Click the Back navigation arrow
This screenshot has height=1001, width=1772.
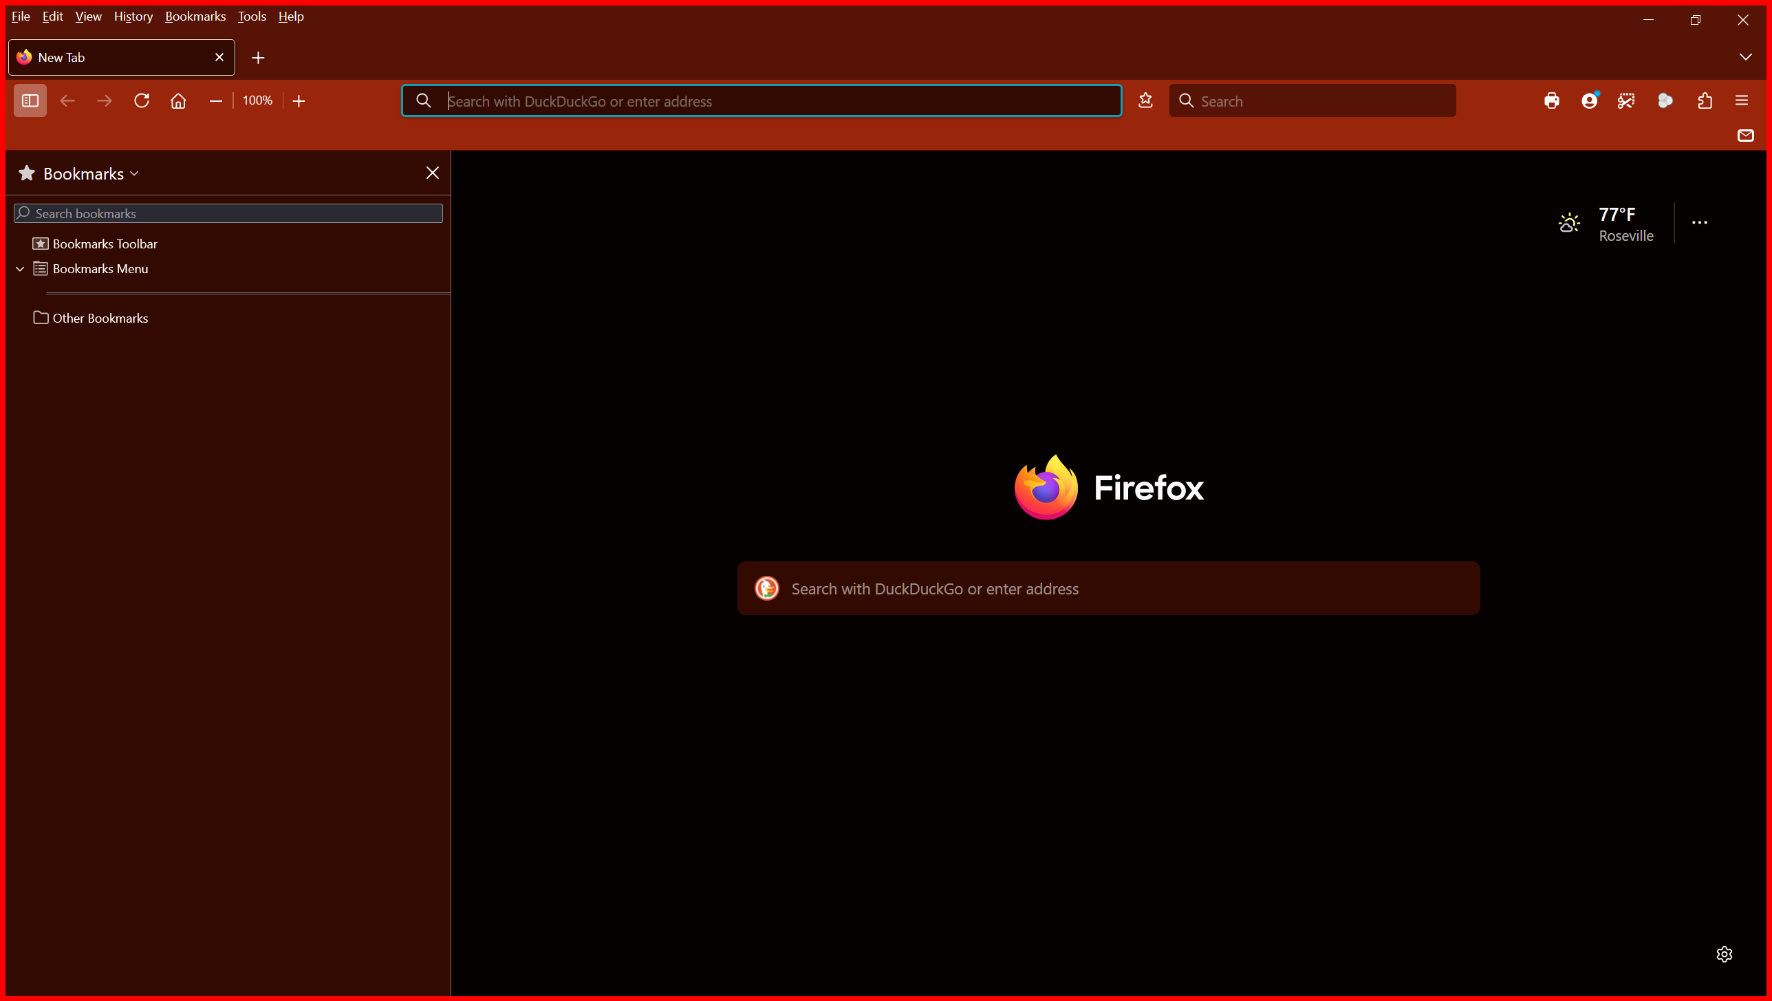[x=67, y=100]
